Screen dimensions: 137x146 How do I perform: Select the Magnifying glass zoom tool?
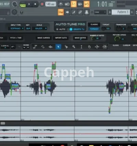(74, 47)
